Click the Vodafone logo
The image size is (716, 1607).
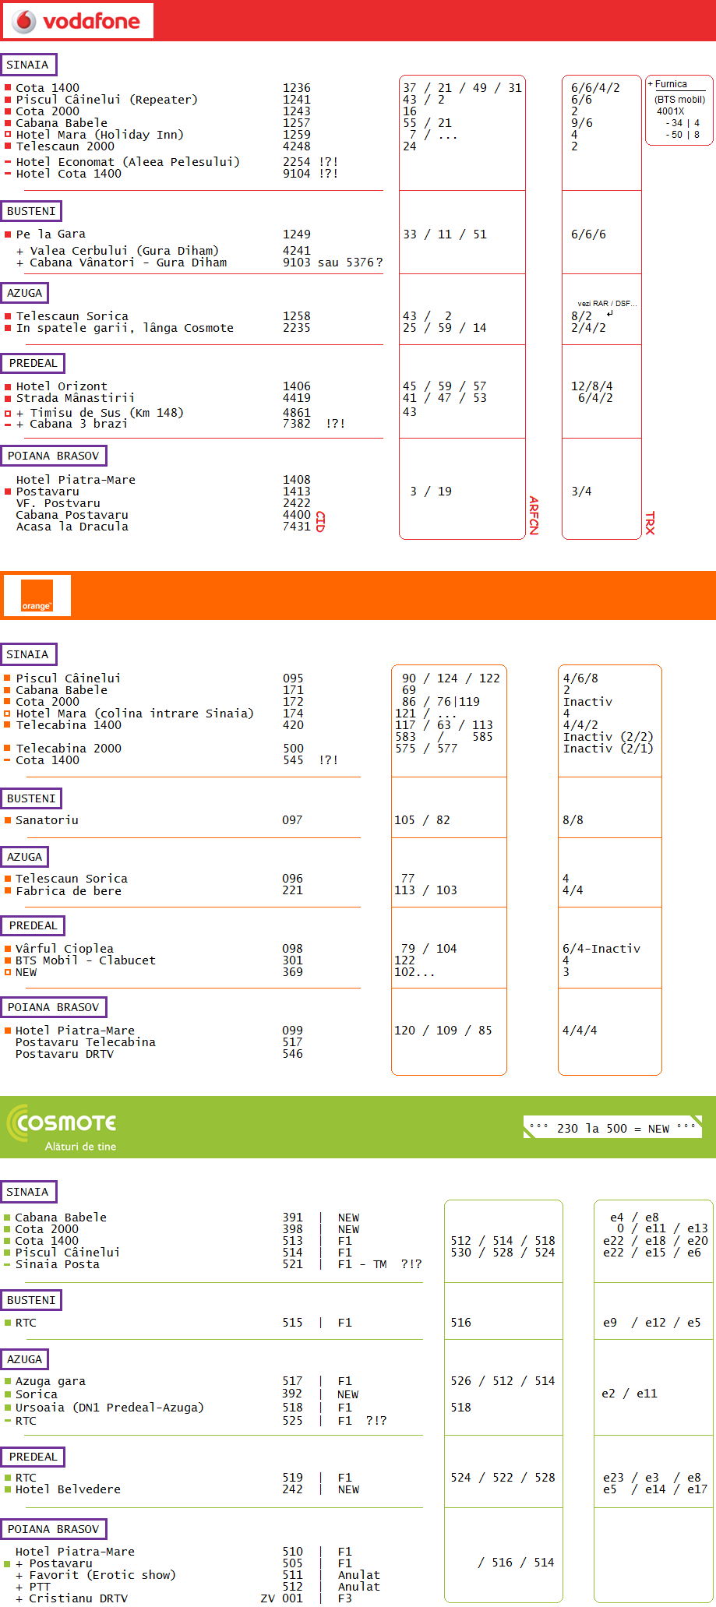tap(78, 20)
